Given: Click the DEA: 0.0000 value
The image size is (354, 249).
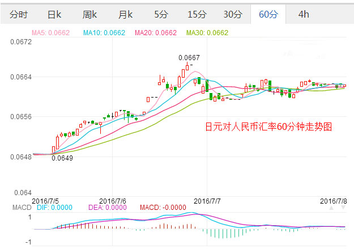Looking at the screenshot, I should (108, 208).
